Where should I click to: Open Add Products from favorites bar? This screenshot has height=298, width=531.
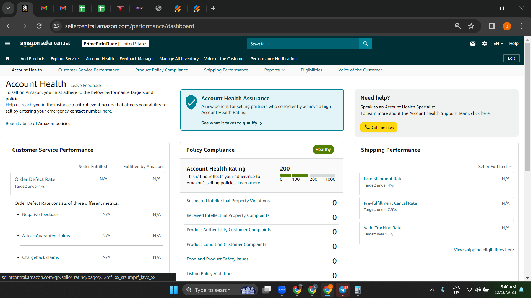33,59
